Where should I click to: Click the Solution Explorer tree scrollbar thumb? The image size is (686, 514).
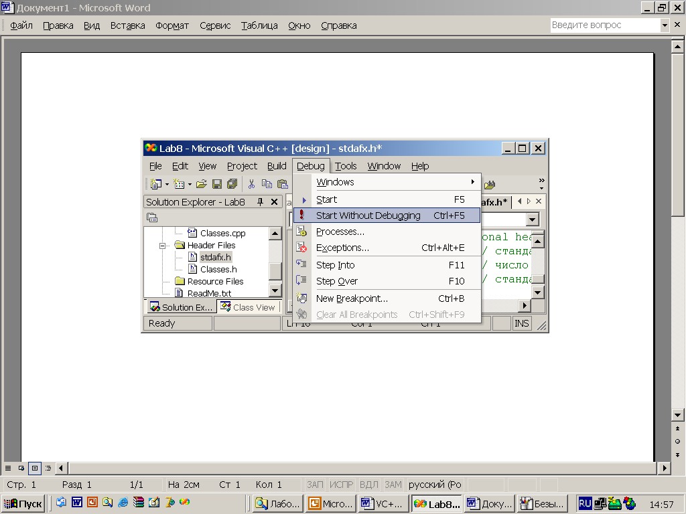tap(275, 271)
